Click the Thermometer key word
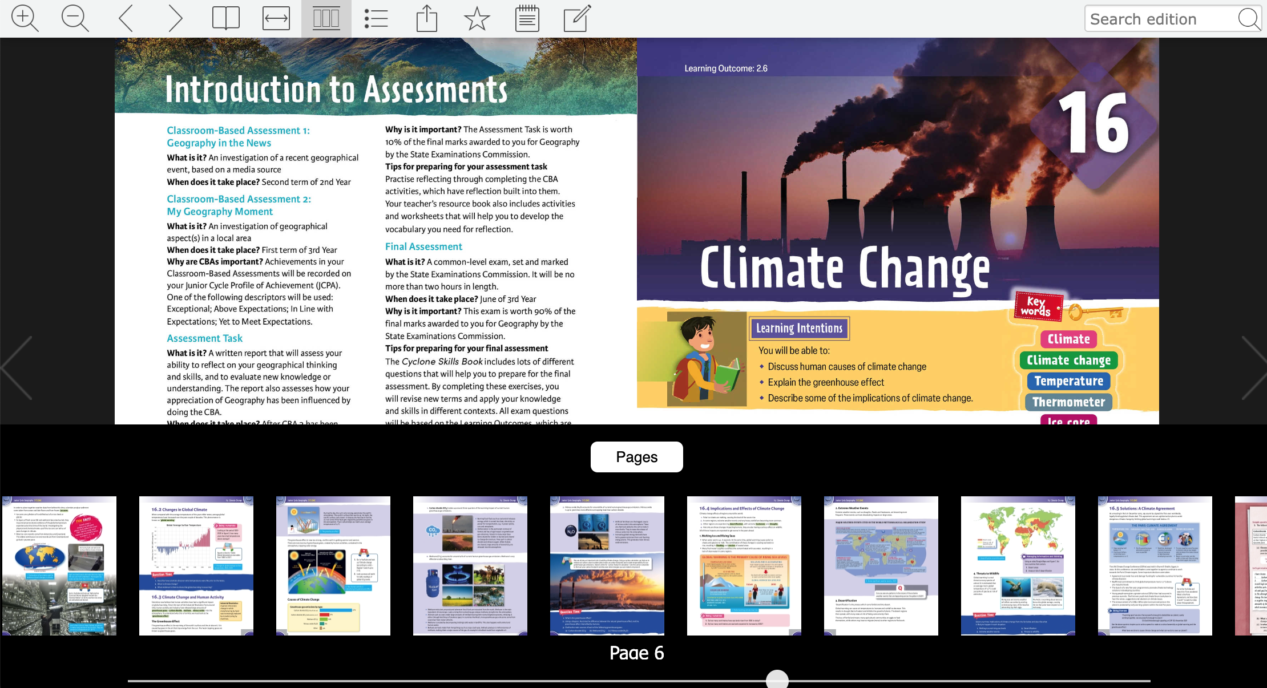 click(x=1069, y=402)
